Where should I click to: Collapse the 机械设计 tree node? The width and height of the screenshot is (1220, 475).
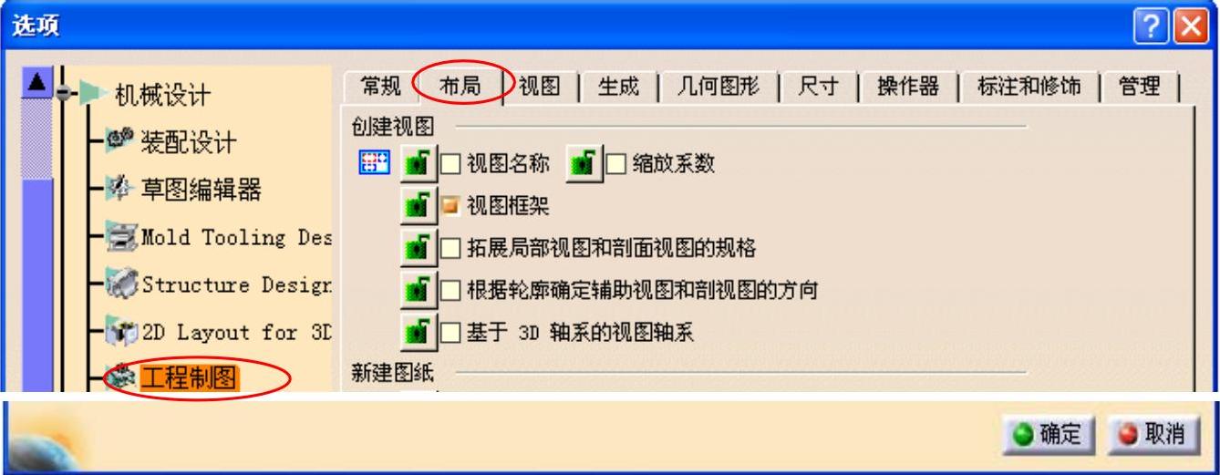[x=64, y=93]
